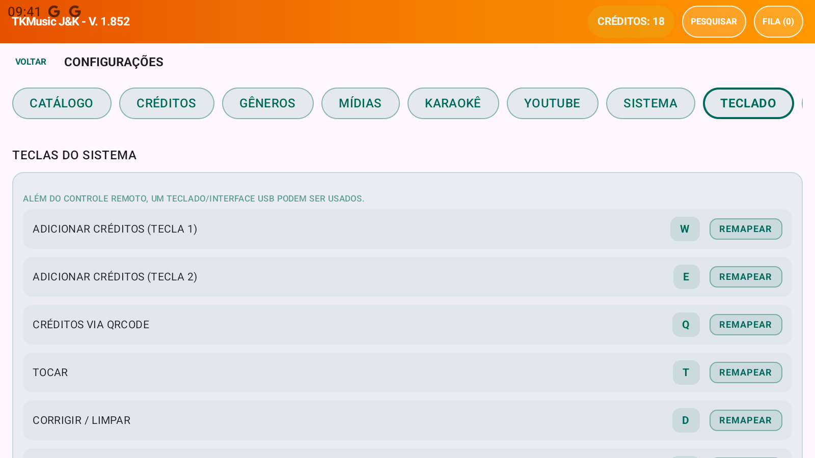
Task: Click the Q key badge for QRCode
Action: click(686, 325)
